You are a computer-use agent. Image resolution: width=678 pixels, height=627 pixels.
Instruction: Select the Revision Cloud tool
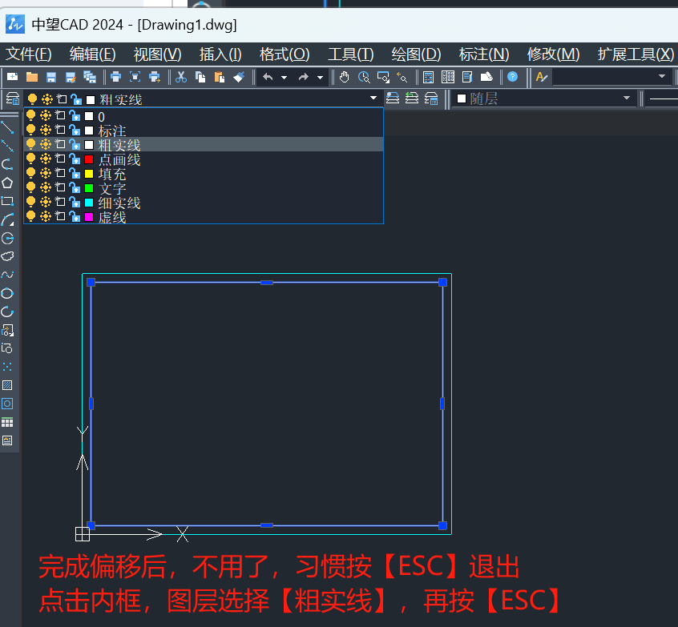click(x=7, y=256)
